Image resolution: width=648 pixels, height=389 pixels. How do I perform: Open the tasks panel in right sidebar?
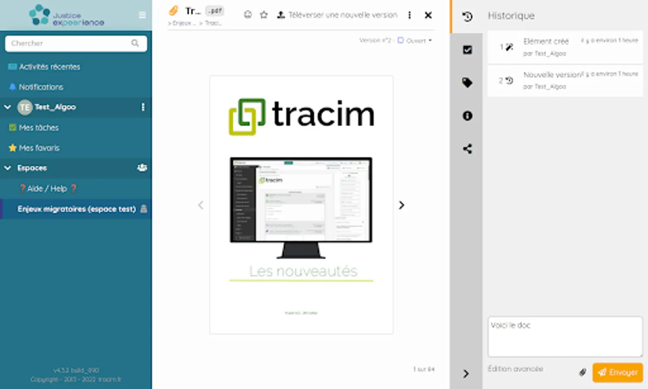click(x=467, y=50)
